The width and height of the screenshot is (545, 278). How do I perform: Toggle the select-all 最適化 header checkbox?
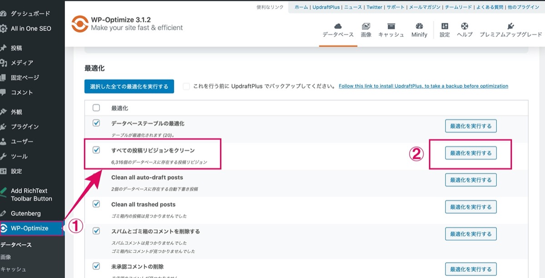point(96,108)
